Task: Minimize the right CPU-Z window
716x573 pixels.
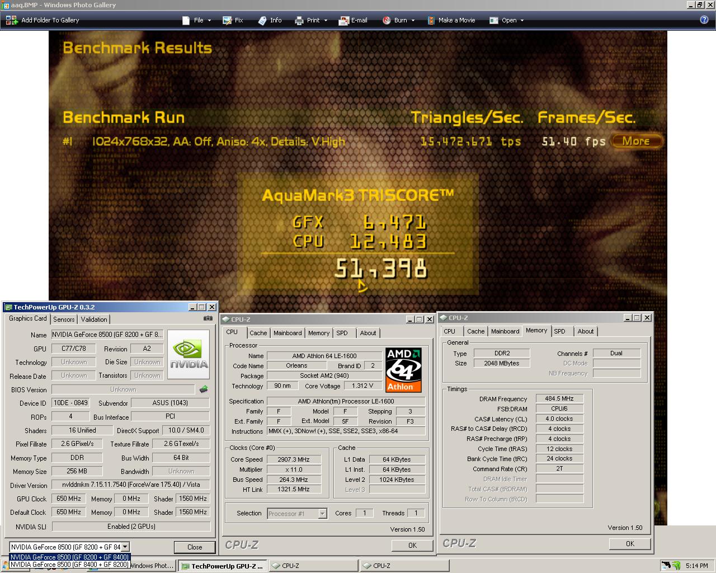Action: [x=628, y=318]
